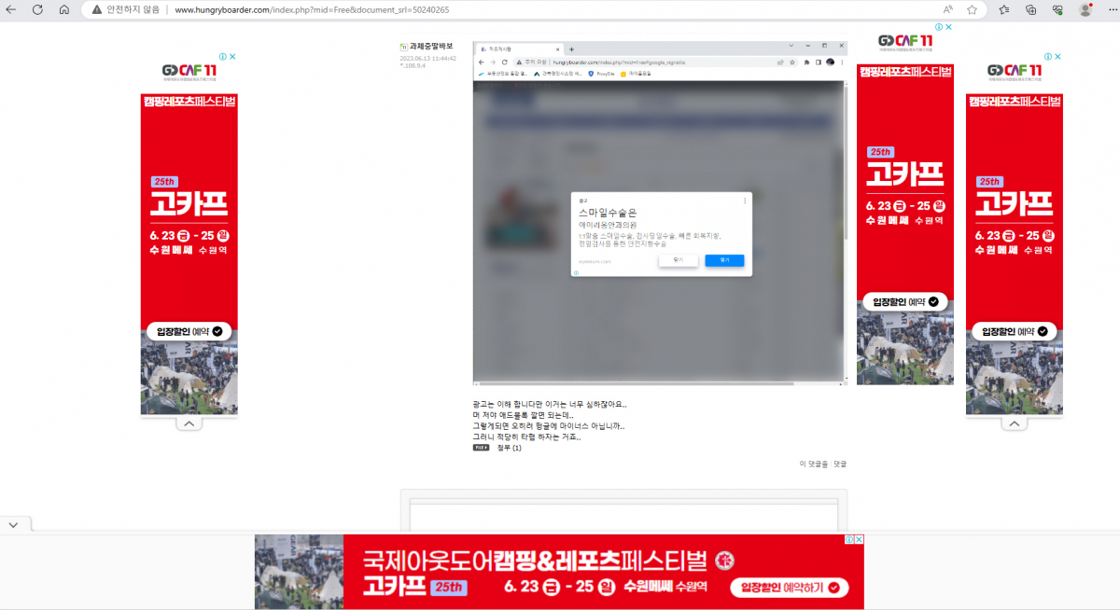
Task: Open the comment author 과체중딸바보 profile
Action: coord(431,46)
